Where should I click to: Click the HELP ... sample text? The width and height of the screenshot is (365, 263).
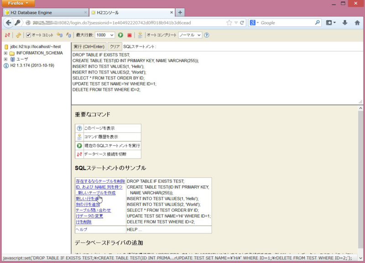(x=134, y=230)
